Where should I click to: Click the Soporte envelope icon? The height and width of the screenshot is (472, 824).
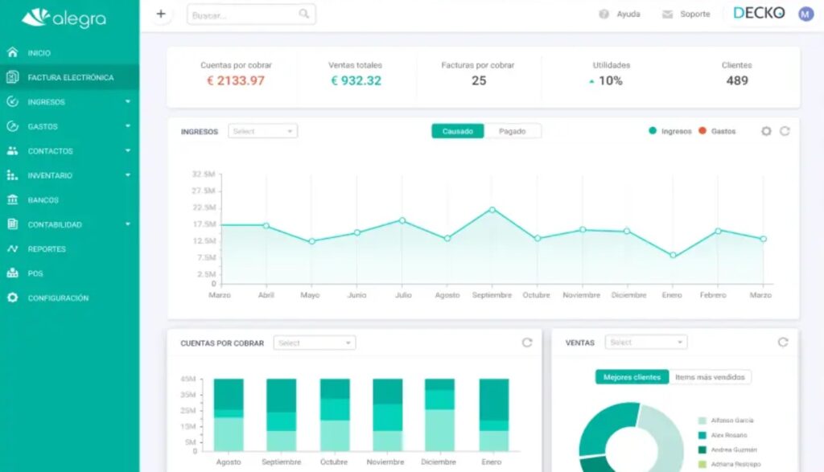tap(667, 14)
